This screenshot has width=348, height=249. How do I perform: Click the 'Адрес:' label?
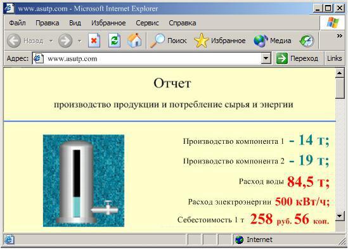pyautogui.click(x=18, y=58)
